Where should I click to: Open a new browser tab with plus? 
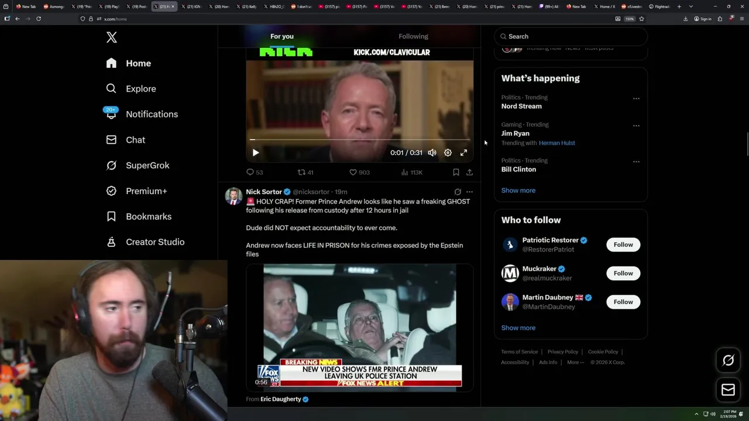tap(679, 6)
